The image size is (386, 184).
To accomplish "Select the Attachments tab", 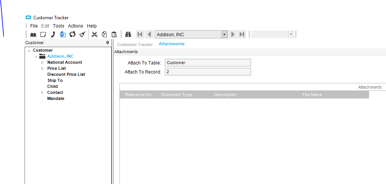I will point(172,44).
